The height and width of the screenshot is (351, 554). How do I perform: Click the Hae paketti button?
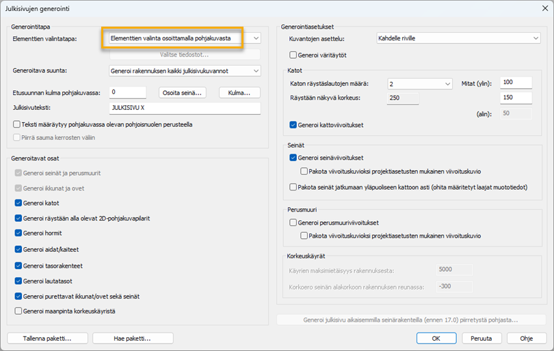click(133, 338)
